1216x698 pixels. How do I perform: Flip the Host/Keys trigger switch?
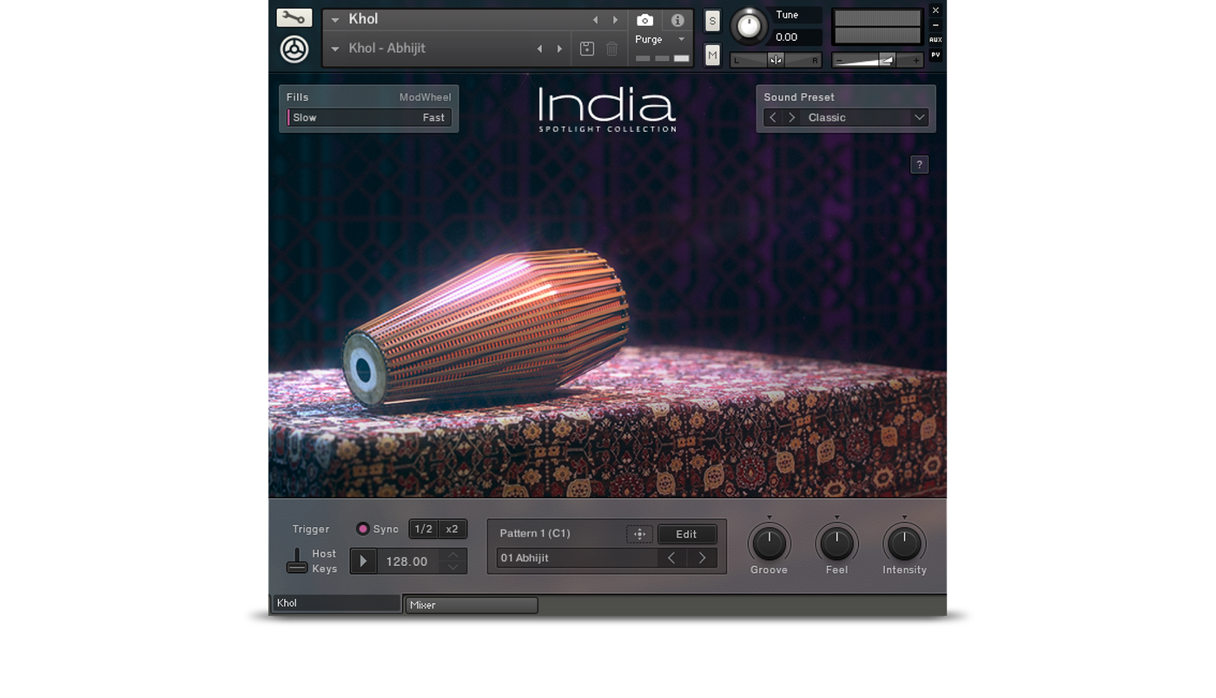tap(297, 561)
